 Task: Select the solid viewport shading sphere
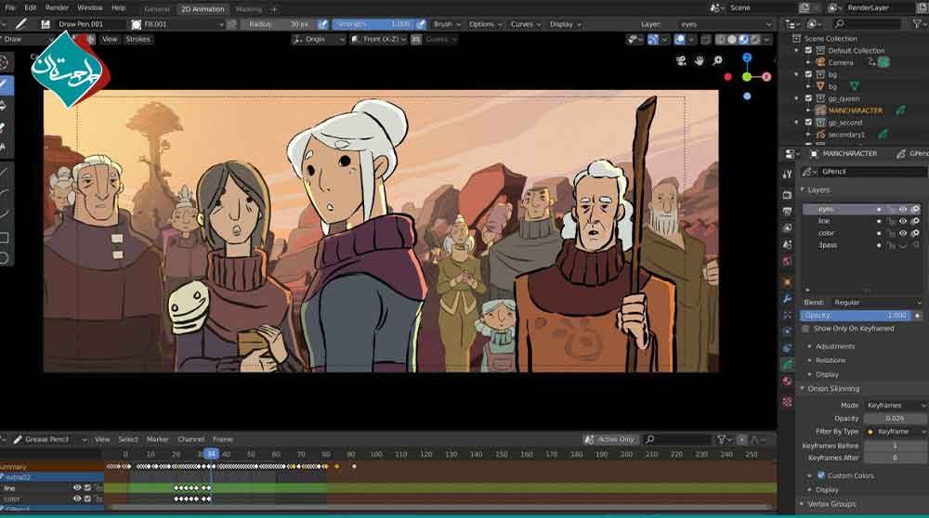(732, 39)
